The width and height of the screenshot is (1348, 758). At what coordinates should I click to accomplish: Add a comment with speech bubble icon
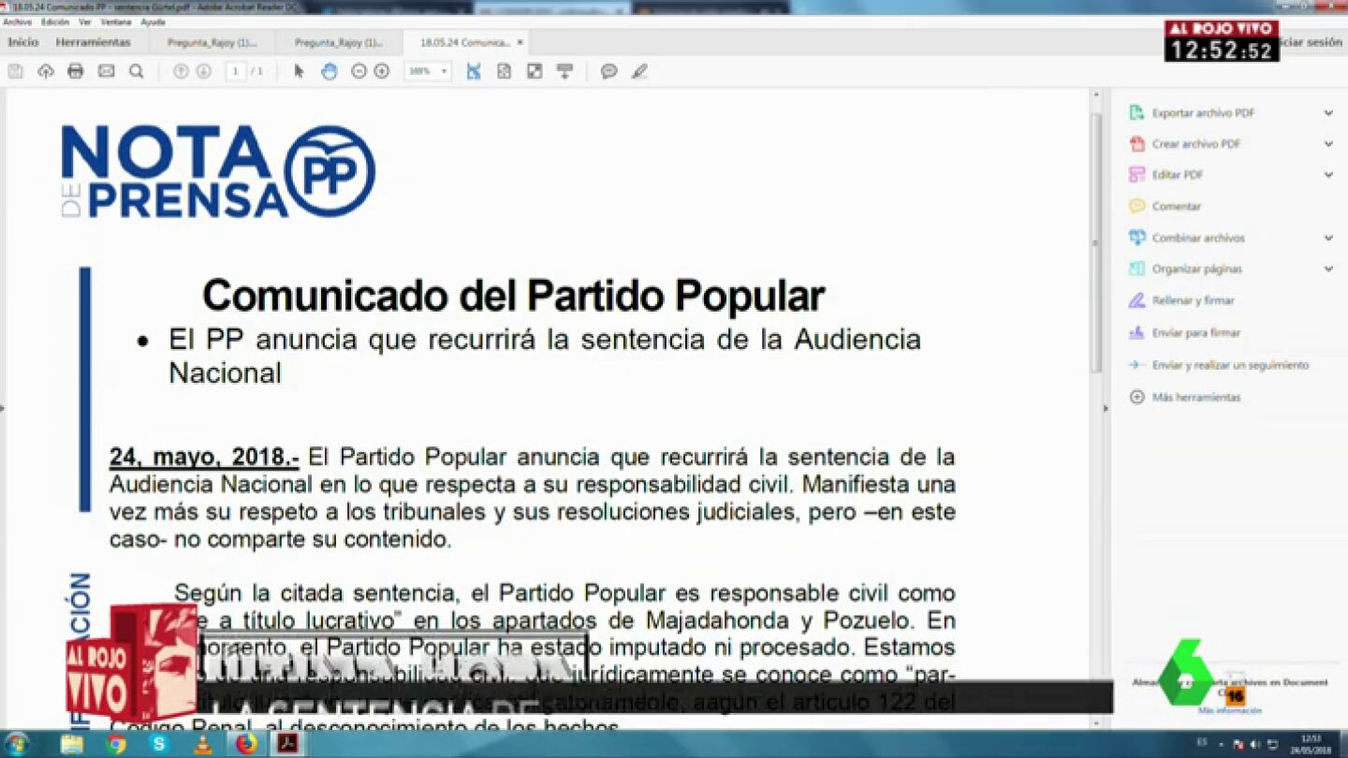(x=608, y=71)
